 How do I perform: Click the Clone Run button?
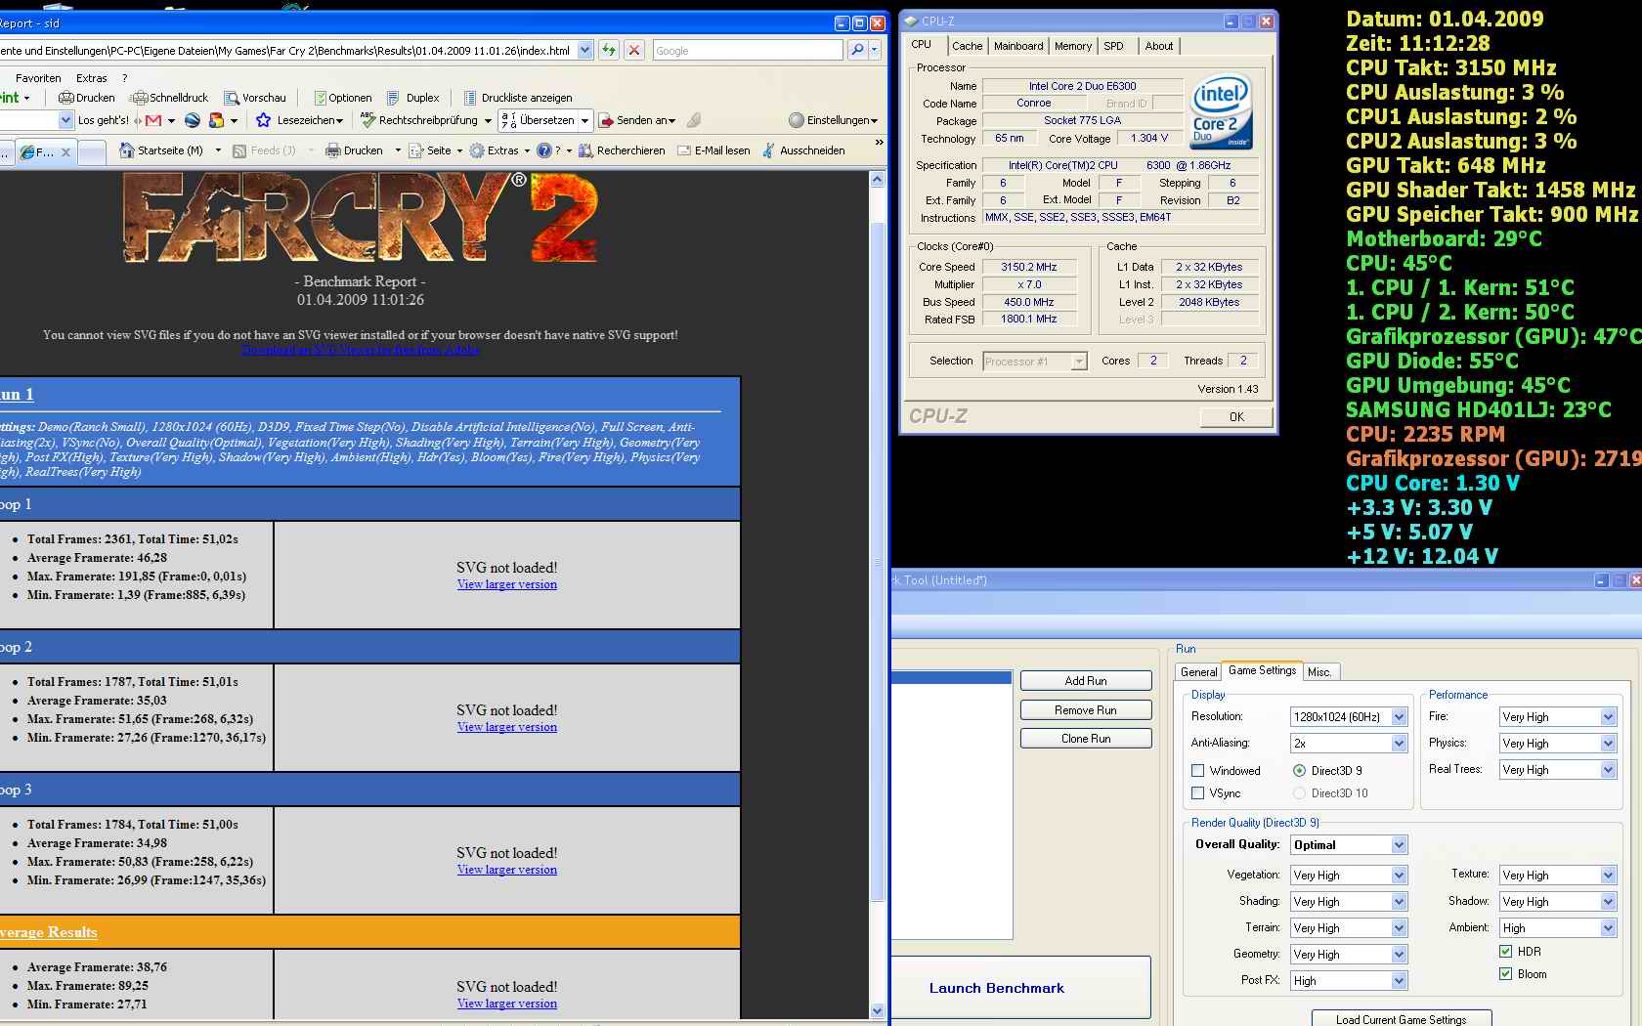pos(1086,739)
